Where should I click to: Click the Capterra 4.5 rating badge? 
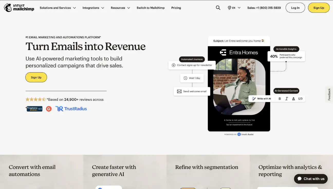[x=34, y=109]
